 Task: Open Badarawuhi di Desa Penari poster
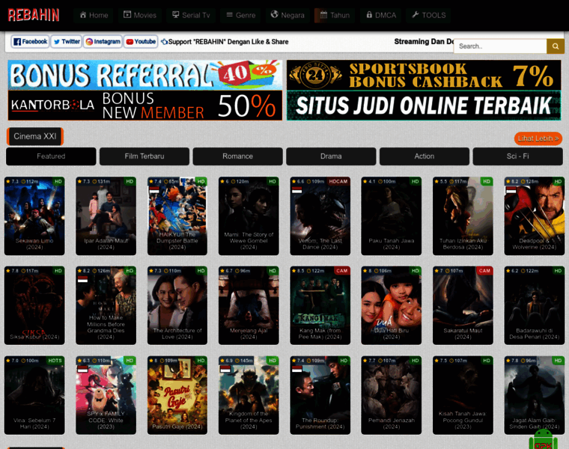pos(534,306)
